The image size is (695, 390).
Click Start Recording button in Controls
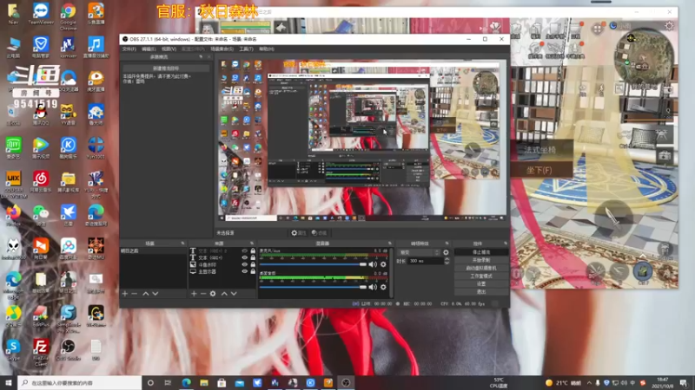click(x=481, y=260)
